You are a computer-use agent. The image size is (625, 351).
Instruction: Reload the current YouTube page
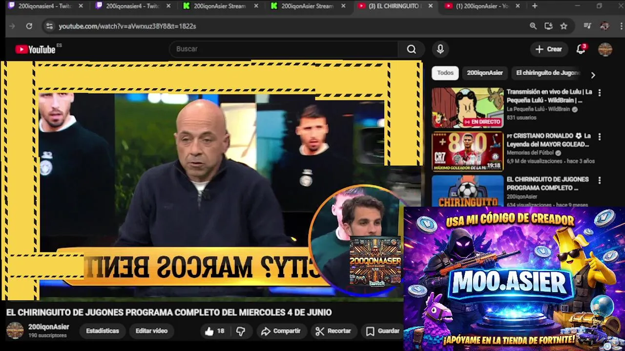(x=29, y=26)
